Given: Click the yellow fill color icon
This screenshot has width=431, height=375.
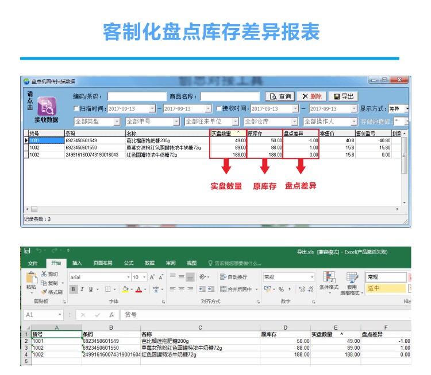Looking at the screenshot, I should click(125, 289).
